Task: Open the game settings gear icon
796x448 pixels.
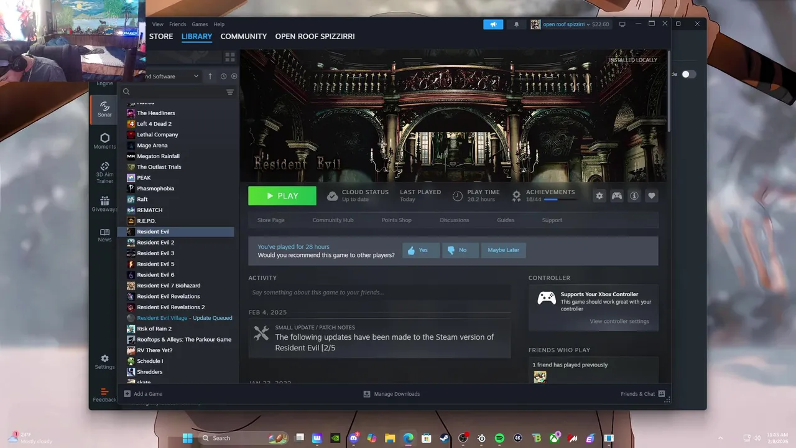Action: pyautogui.click(x=599, y=196)
